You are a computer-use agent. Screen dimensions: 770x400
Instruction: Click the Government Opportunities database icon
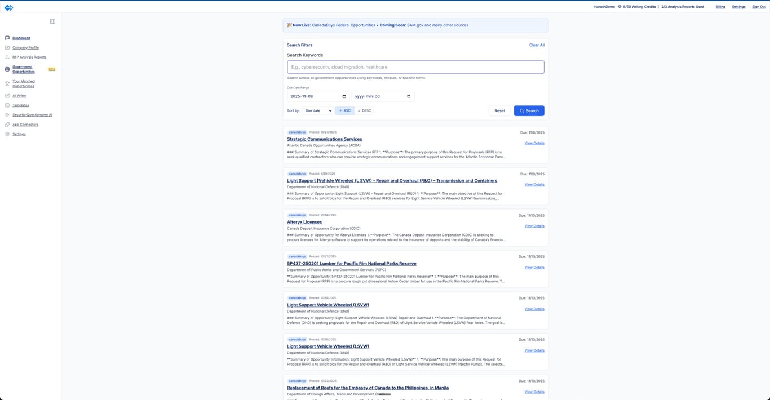[7, 69]
